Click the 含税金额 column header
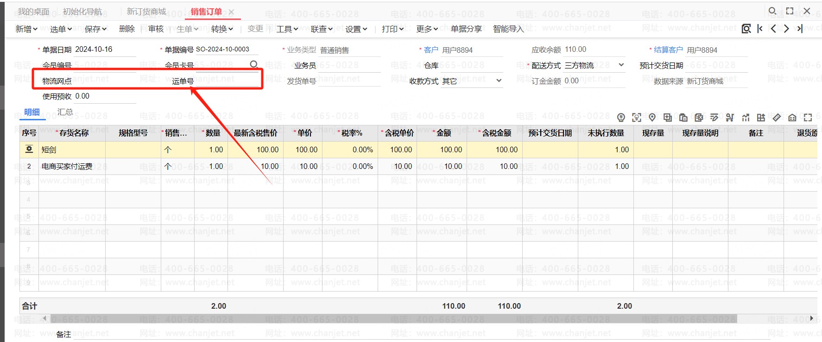This screenshot has width=822, height=342. (494, 133)
